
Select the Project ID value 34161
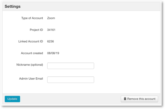[x=51, y=30]
